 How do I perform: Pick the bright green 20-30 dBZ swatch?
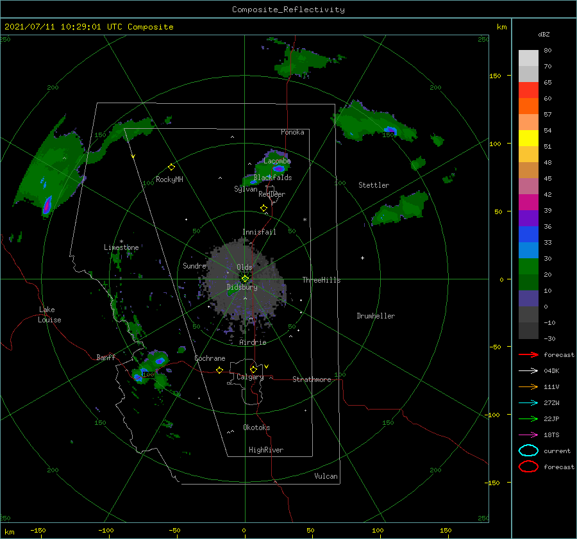tap(528, 267)
